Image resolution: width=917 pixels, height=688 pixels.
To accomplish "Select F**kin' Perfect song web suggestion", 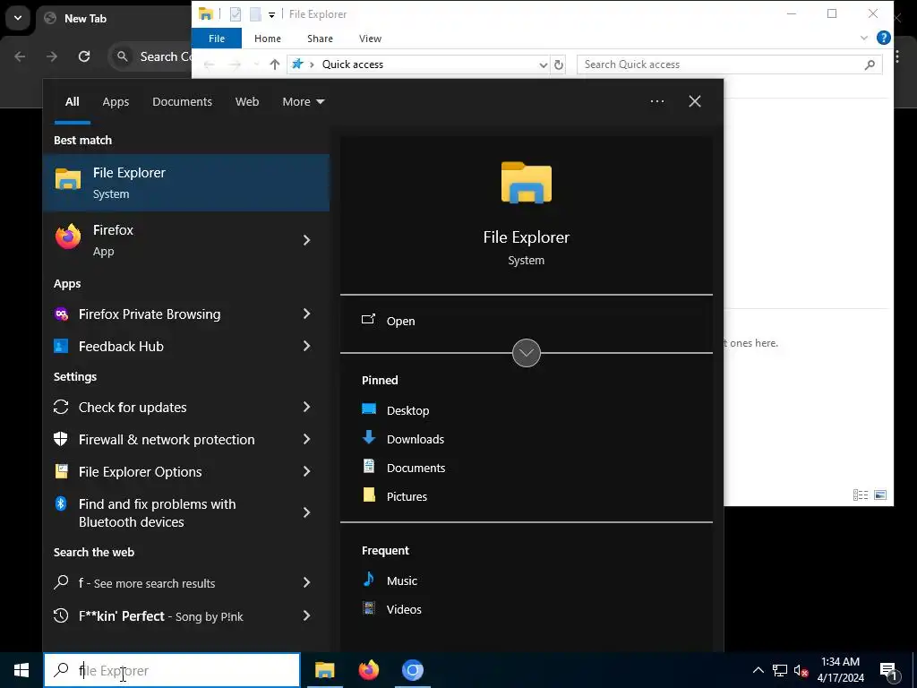I will tap(173, 615).
